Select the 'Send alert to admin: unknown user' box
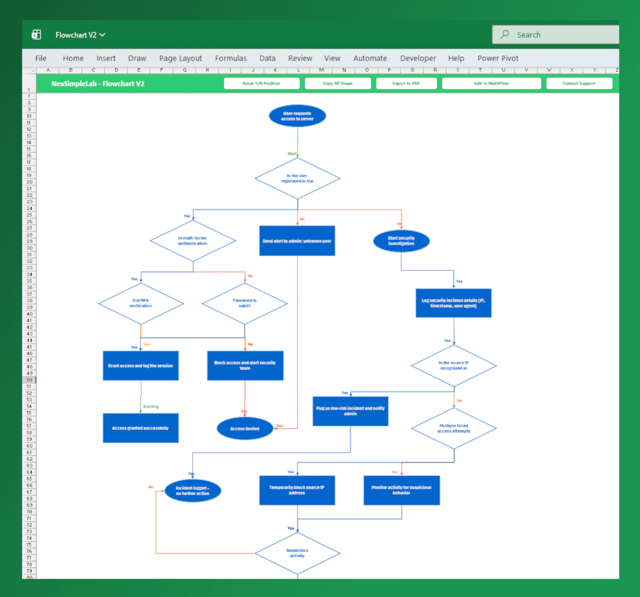This screenshot has height=597, width=640. pyautogui.click(x=297, y=241)
